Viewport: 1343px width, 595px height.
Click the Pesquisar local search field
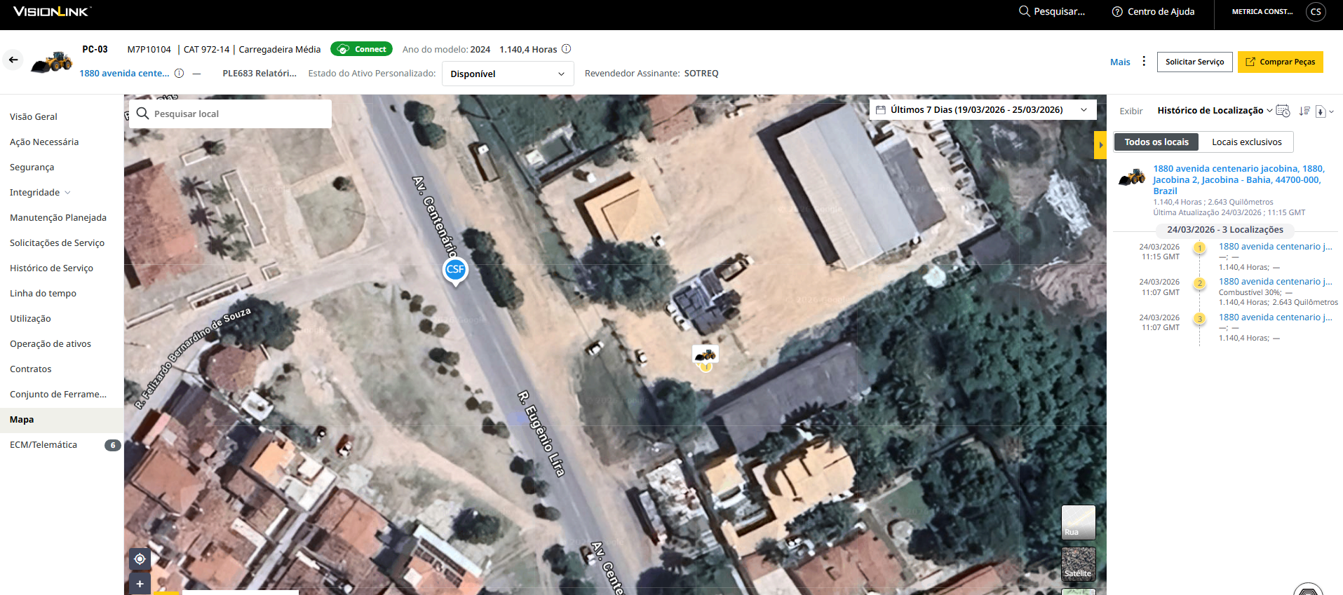pyautogui.click(x=231, y=114)
